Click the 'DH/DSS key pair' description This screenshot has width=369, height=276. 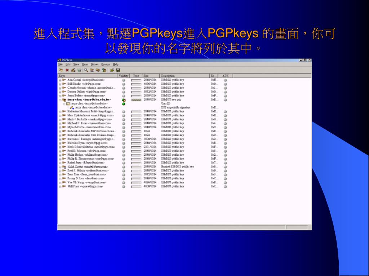coord(171,100)
